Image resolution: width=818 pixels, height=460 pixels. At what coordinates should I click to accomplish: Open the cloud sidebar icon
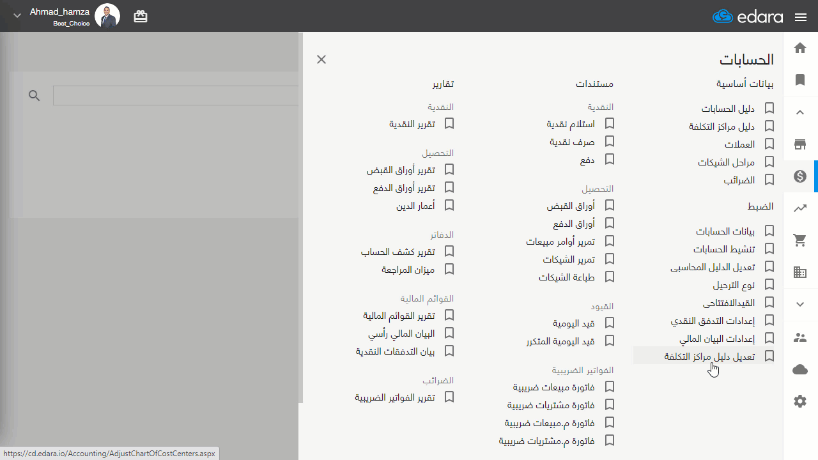[800, 369]
